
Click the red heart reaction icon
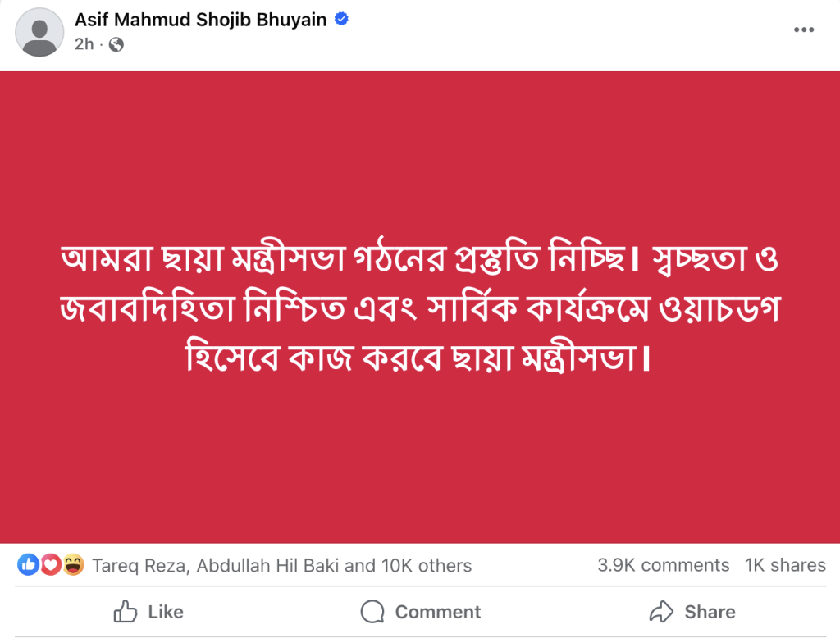(51, 565)
